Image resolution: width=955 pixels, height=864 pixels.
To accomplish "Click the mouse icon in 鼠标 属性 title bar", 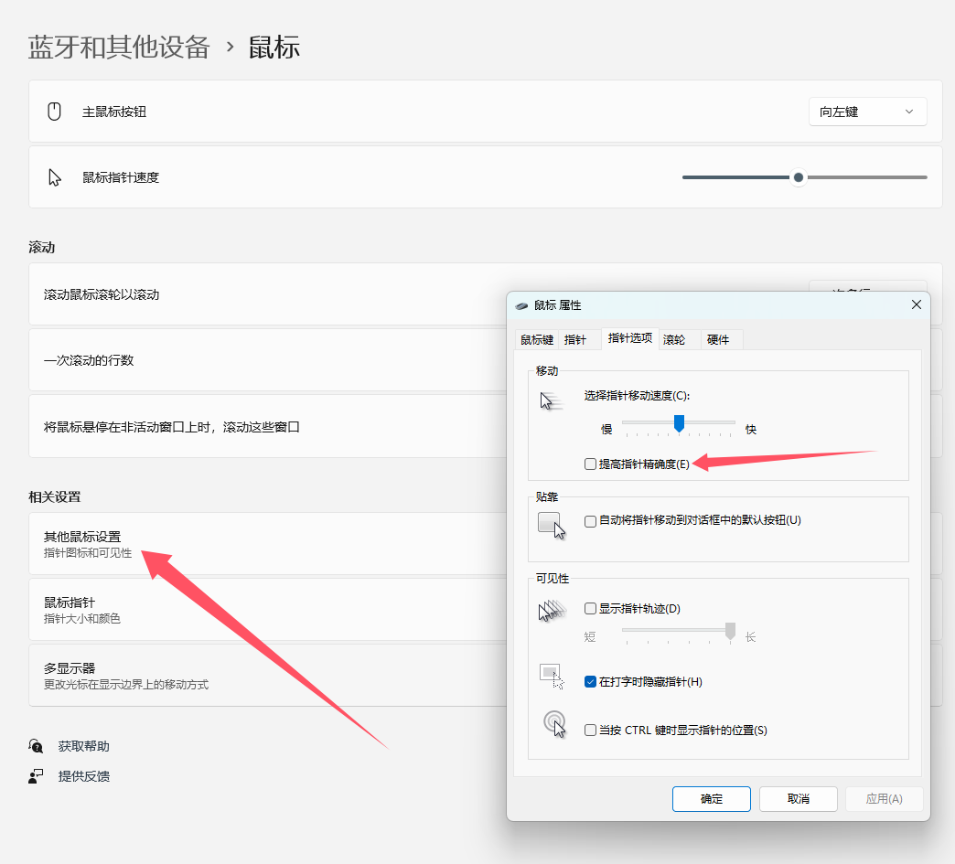I will 521,305.
